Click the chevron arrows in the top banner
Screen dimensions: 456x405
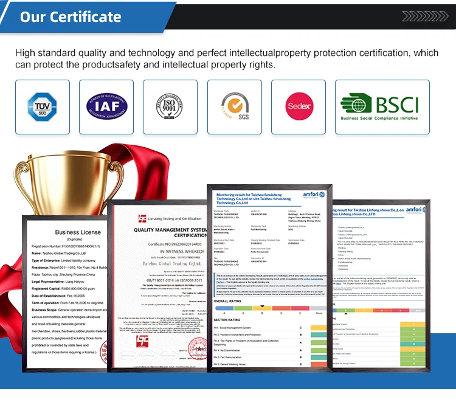click(x=422, y=14)
